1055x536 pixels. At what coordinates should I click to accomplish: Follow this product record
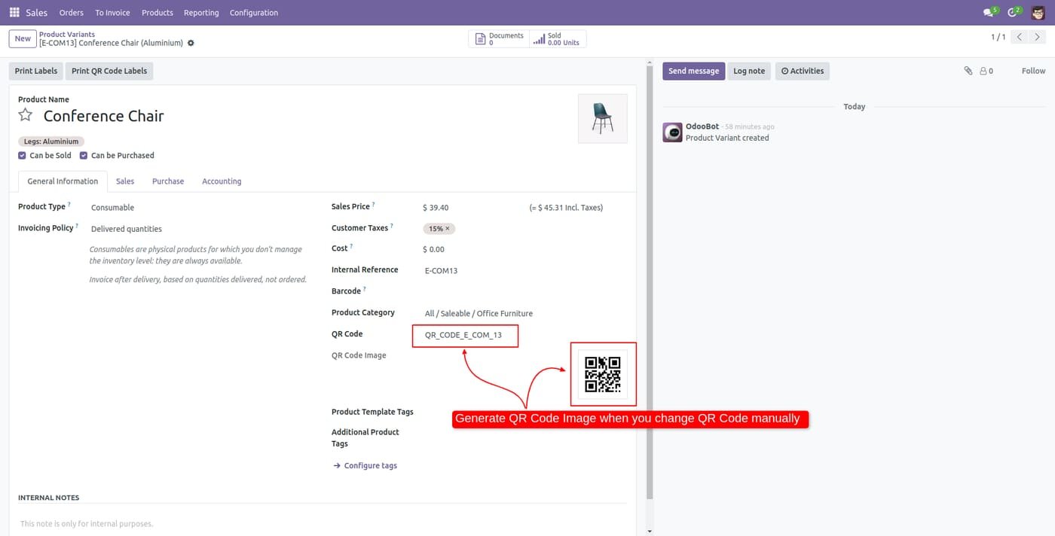pos(1033,71)
